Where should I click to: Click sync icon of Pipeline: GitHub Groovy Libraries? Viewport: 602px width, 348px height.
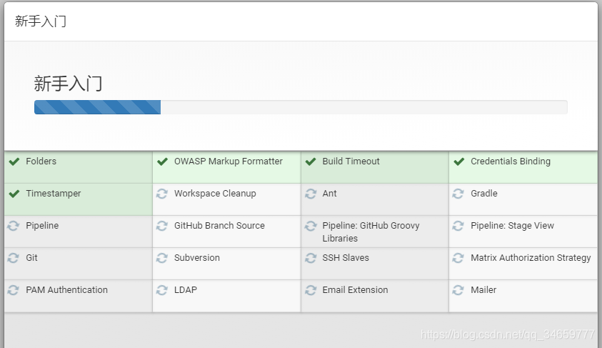(311, 226)
